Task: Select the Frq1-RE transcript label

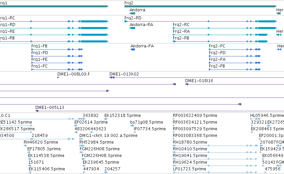Action: tap(7, 31)
